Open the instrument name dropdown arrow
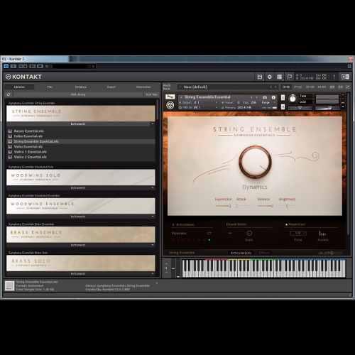Image resolution: width=355 pixels, height=355 pixels. 181,97
